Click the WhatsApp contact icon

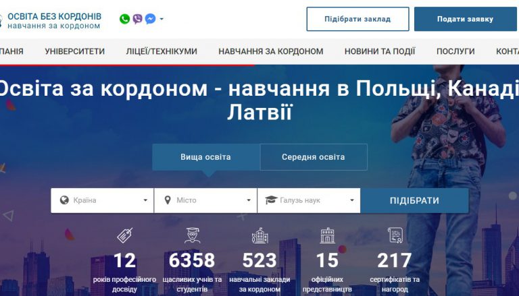tap(124, 19)
